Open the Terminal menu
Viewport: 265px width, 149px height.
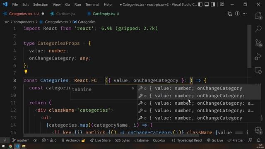92,5
